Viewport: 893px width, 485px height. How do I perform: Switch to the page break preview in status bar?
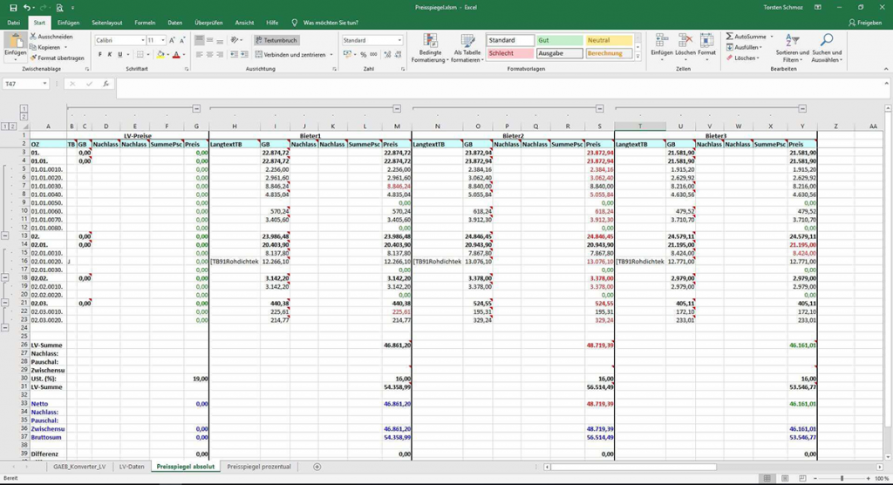click(802, 478)
